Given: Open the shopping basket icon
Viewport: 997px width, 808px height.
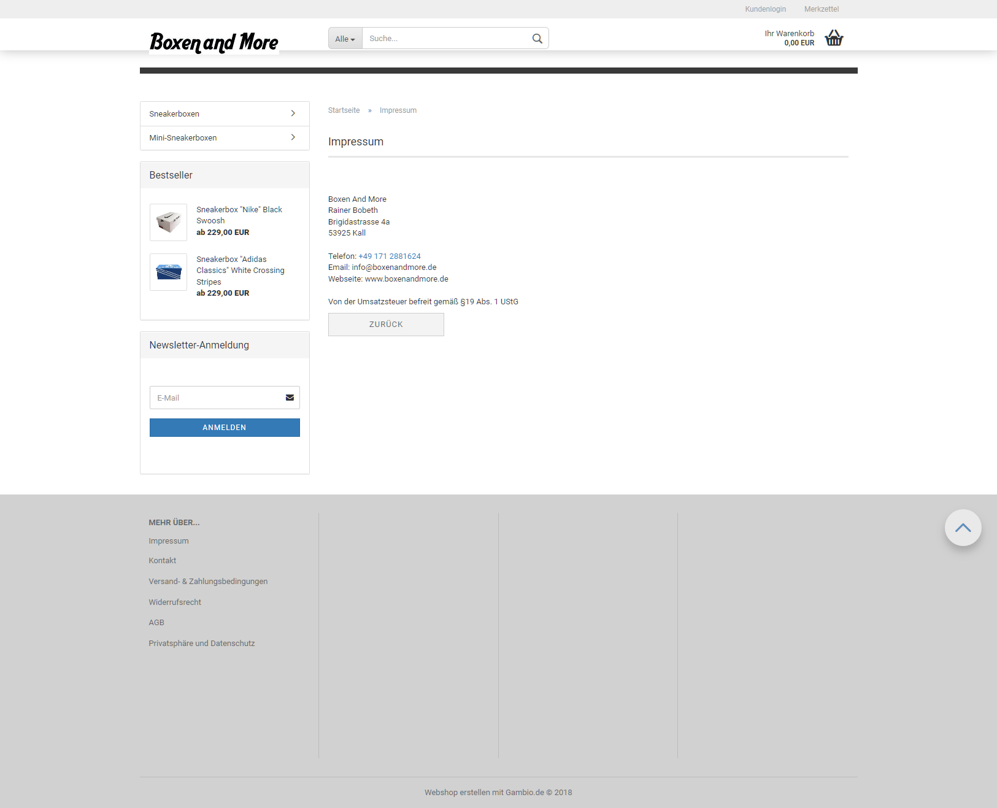Looking at the screenshot, I should coord(834,38).
